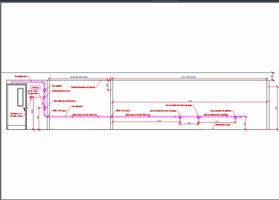Select the "Beverage Store Room" label

(x=79, y=77)
